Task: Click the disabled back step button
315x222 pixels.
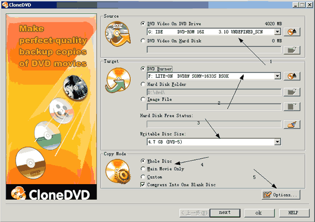Action: 194,213
